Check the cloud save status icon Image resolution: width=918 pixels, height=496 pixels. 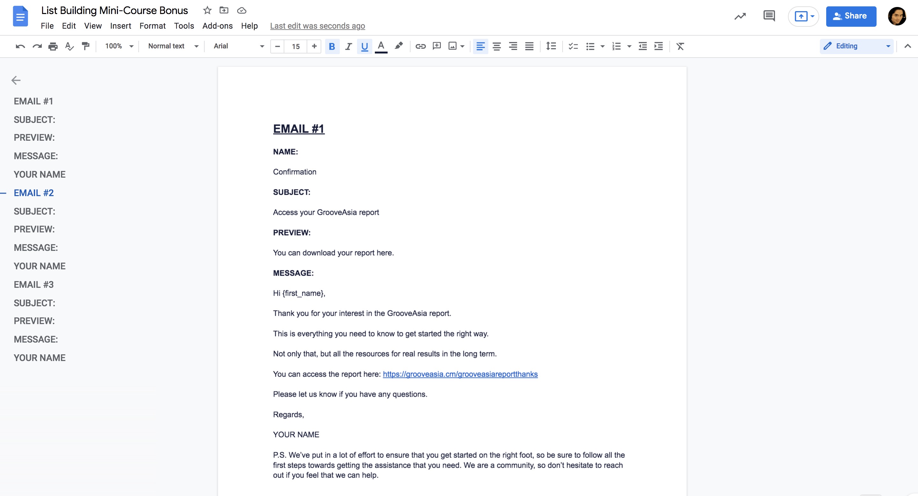(242, 11)
